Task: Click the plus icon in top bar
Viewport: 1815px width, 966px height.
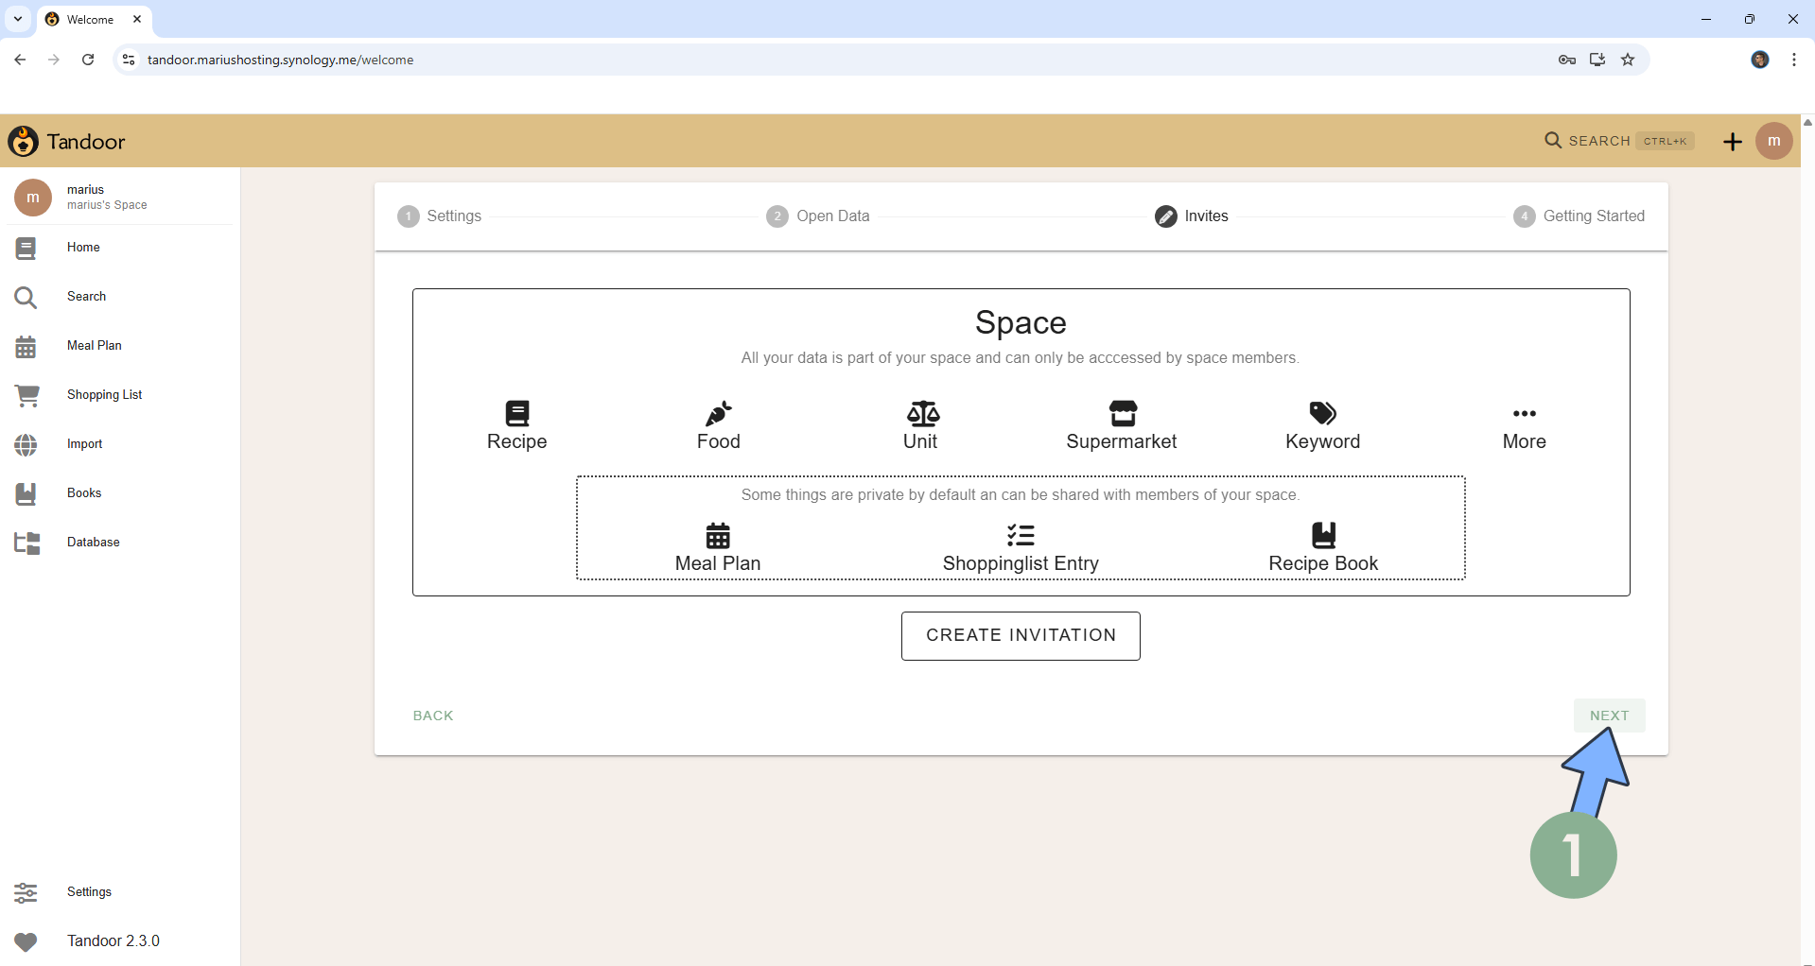Action: pyautogui.click(x=1732, y=142)
